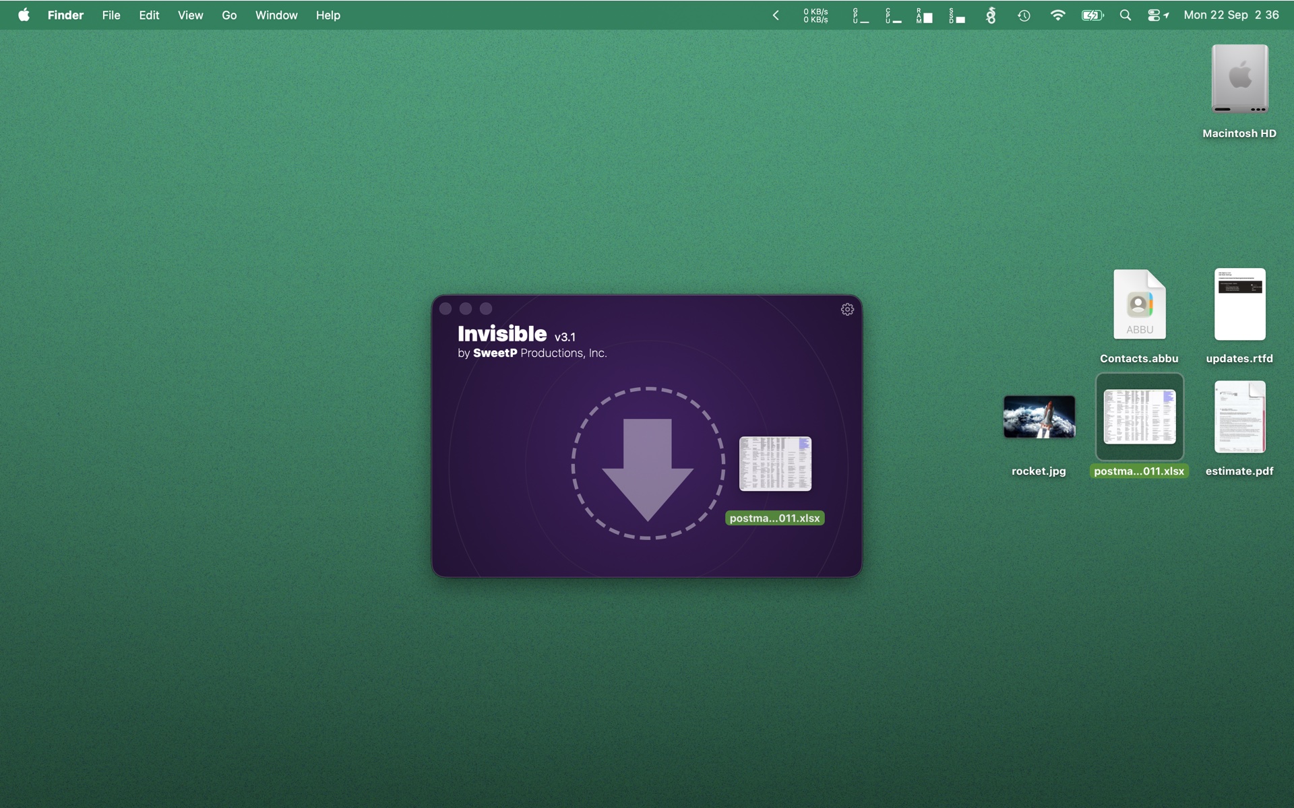Open the File menu
Viewport: 1294px width, 808px height.
(111, 15)
